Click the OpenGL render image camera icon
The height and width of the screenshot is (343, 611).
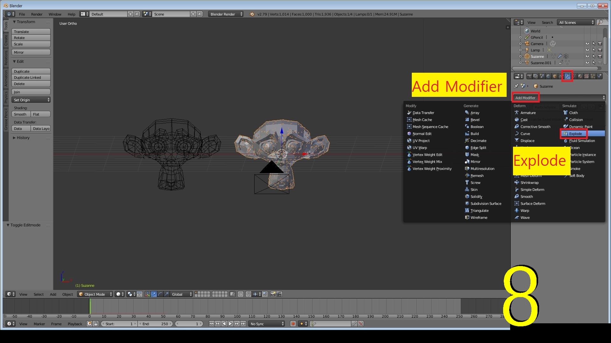tap(273, 294)
